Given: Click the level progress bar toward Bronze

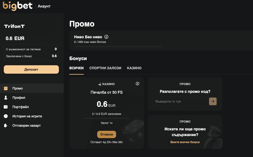Looking at the screenshot, I should click(118, 46).
